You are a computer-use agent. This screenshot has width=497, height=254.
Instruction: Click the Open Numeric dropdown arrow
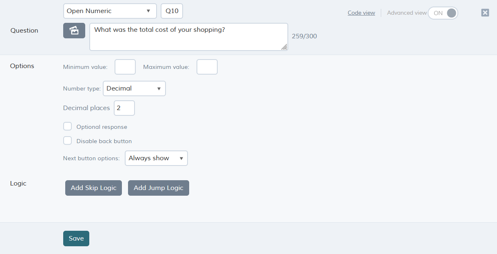point(148,11)
